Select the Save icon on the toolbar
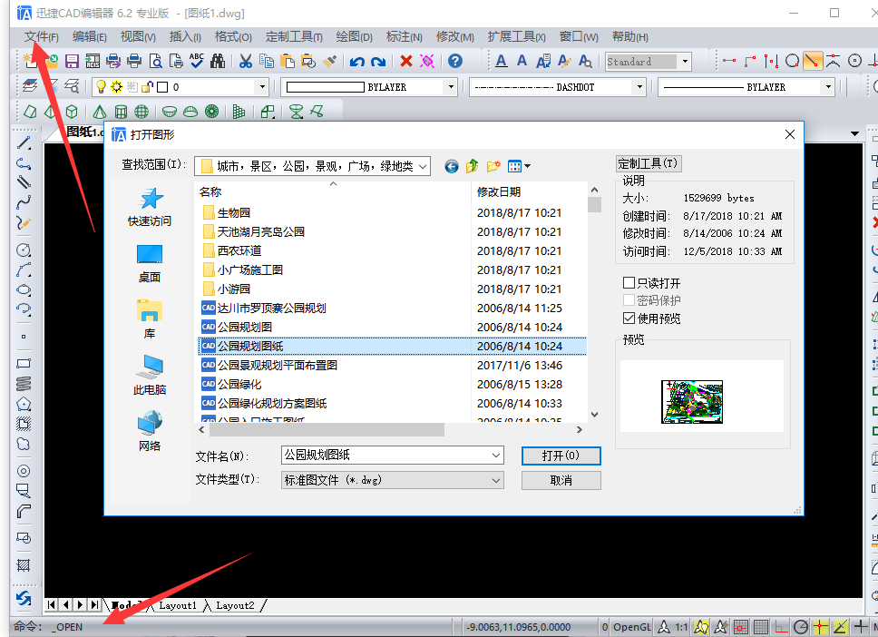 coord(70,61)
